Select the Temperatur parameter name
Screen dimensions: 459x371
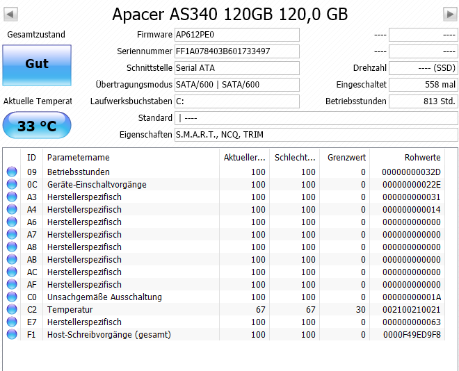pos(70,310)
